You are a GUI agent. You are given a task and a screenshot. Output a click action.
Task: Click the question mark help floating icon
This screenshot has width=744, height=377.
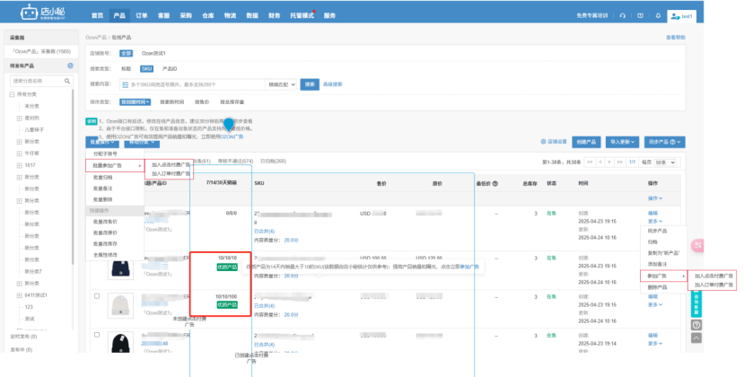tap(697, 324)
